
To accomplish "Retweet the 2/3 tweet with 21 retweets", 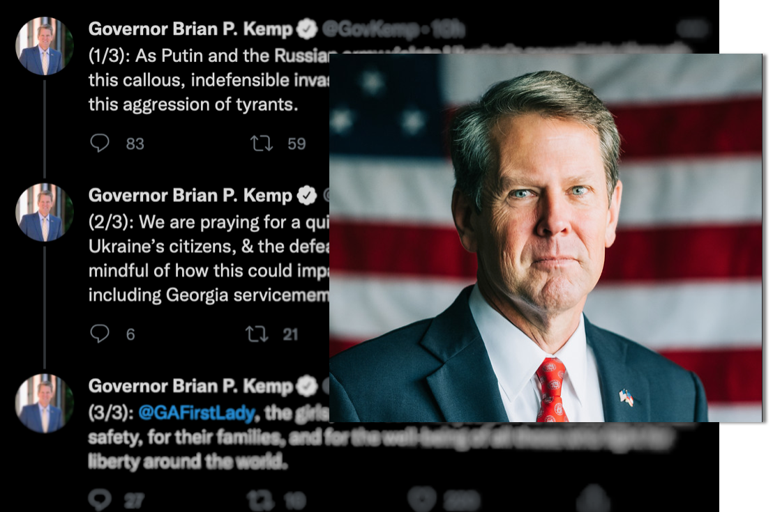I will [x=257, y=334].
